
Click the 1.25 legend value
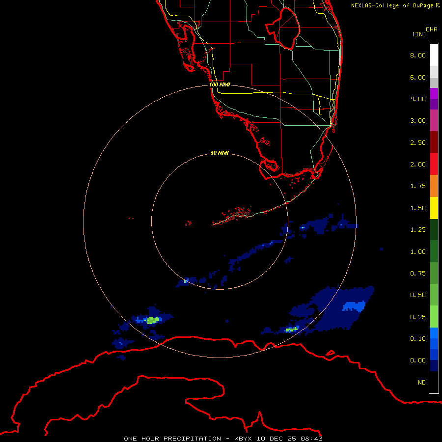pyautogui.click(x=418, y=230)
